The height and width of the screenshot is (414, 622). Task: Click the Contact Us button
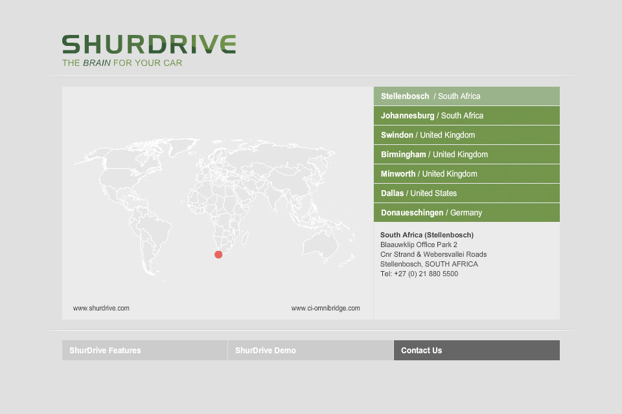(x=477, y=350)
